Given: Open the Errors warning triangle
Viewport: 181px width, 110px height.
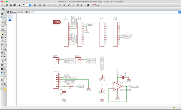Looking at the screenshot, I should (5, 89).
